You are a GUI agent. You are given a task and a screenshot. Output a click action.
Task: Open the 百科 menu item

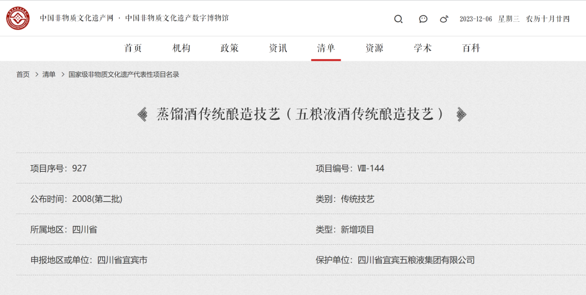pos(471,48)
